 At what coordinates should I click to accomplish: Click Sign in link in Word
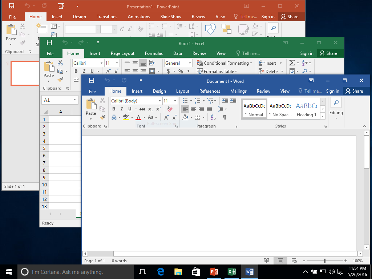click(333, 91)
